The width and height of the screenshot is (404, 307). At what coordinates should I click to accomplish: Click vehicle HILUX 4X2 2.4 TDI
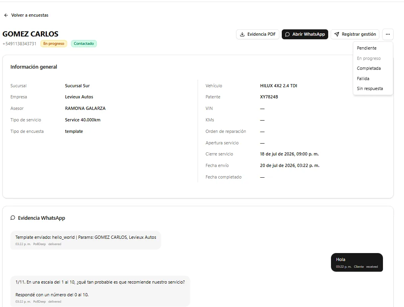279,86
